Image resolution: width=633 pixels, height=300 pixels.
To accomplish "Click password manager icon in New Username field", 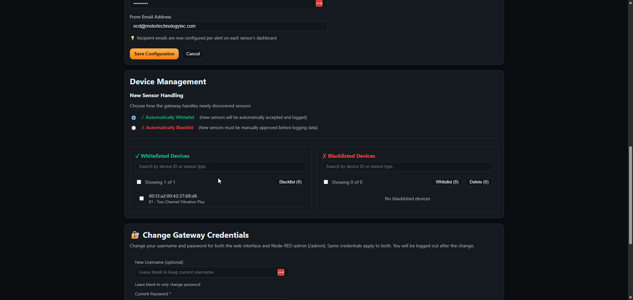I will [x=281, y=272].
